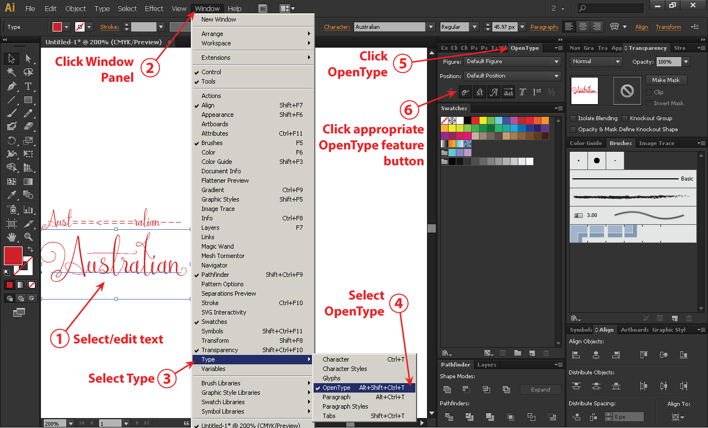Select the Eraser tool
The width and height of the screenshot is (708, 428).
coord(28,127)
